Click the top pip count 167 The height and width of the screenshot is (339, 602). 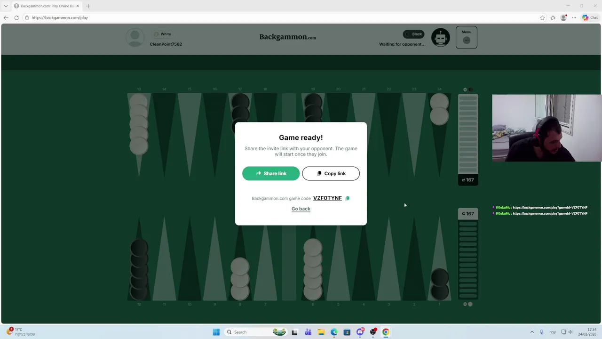coord(468,180)
